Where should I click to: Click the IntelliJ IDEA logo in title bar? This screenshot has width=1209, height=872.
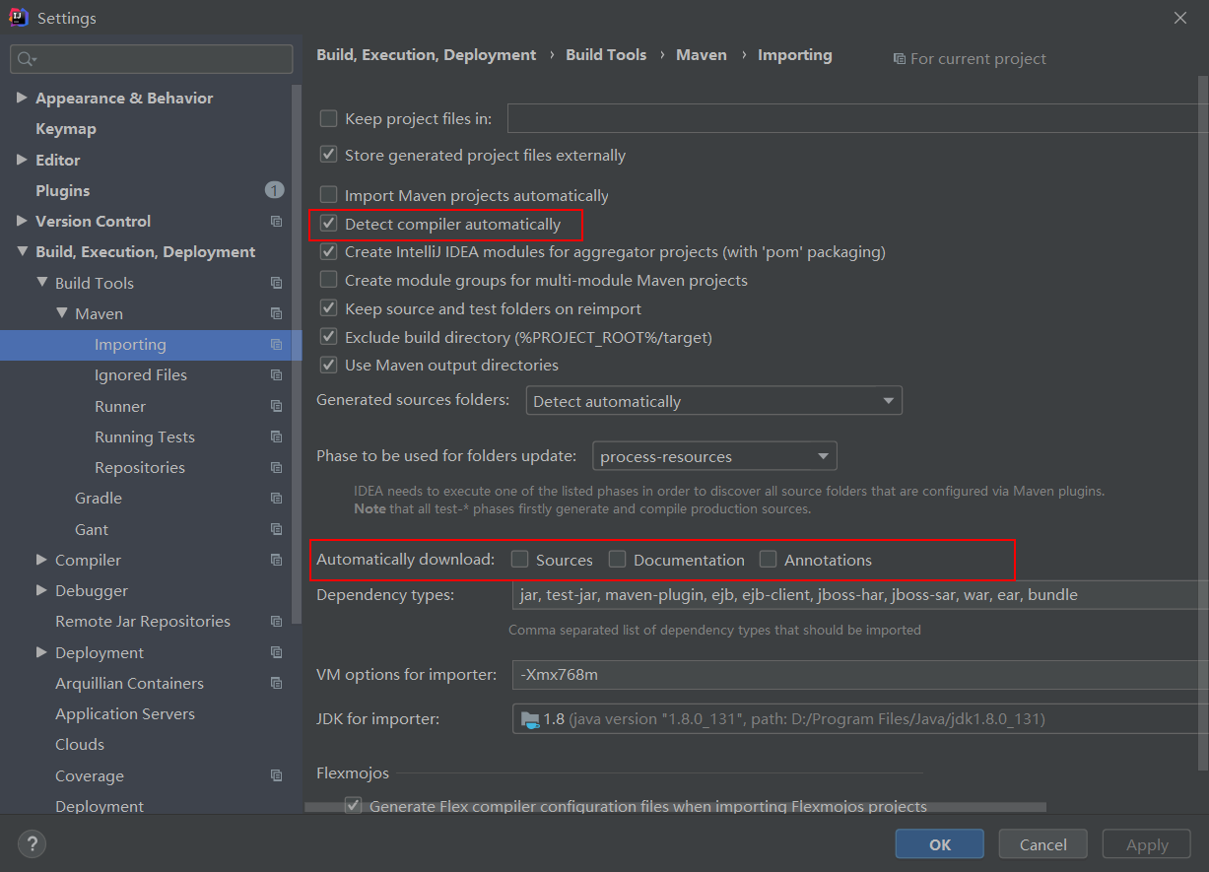[x=19, y=18]
